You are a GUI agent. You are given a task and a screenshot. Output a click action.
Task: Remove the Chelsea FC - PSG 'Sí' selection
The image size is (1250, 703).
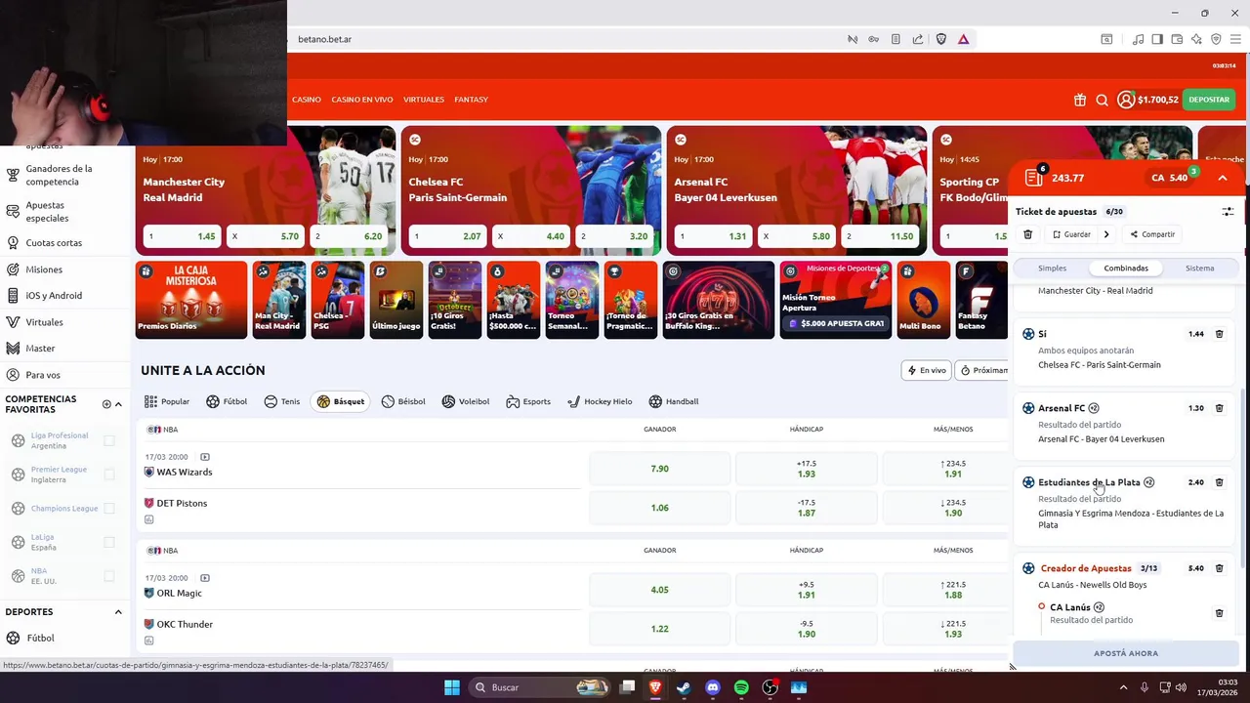[x=1219, y=334]
